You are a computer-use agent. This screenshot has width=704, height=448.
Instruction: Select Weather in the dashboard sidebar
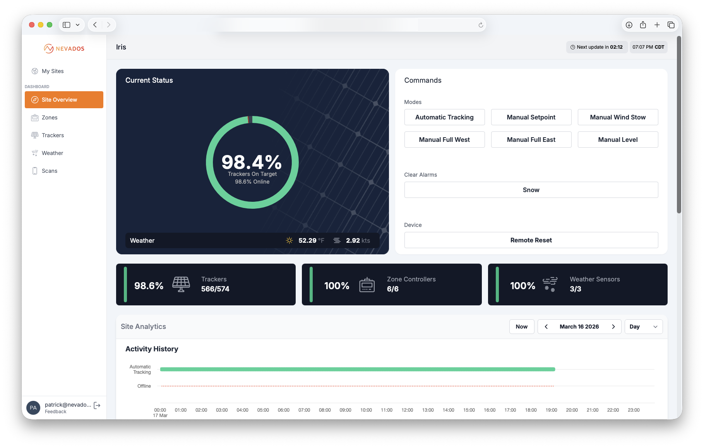52,153
